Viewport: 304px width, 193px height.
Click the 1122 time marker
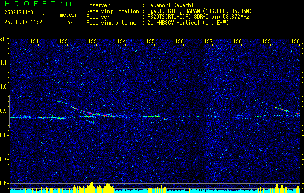point(62,41)
